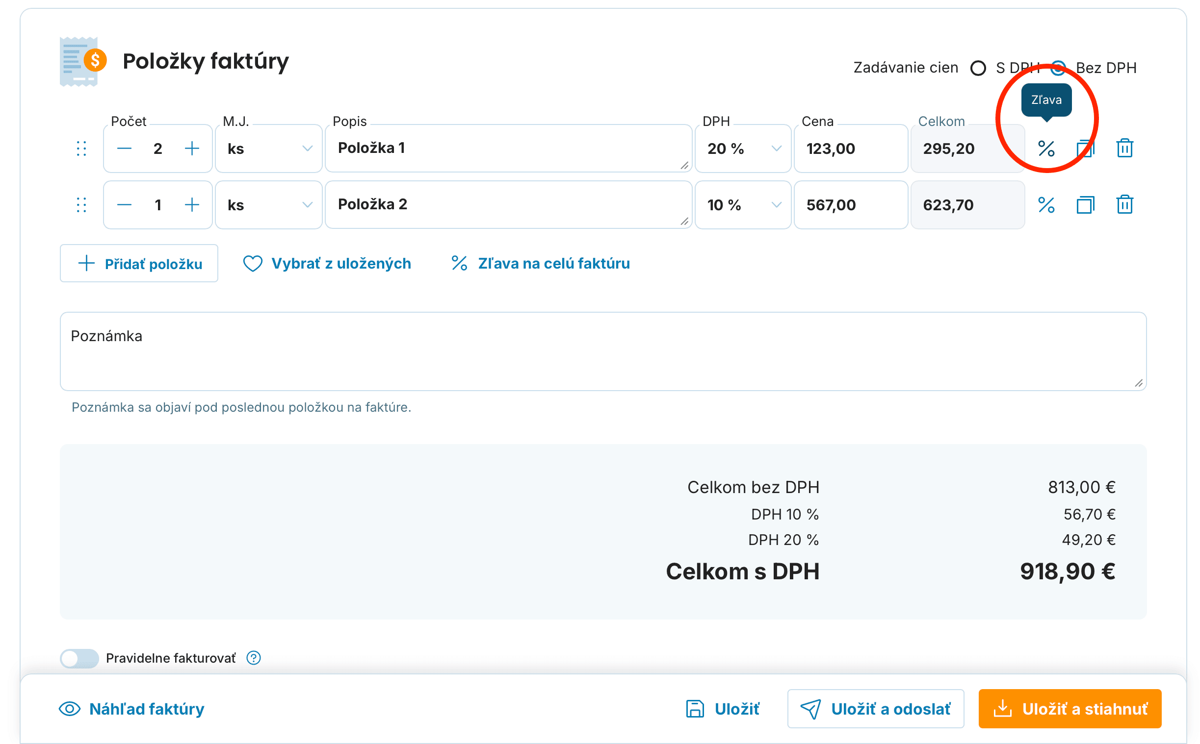
Task: Open discount percent icon for Položka 1
Action: (x=1045, y=148)
